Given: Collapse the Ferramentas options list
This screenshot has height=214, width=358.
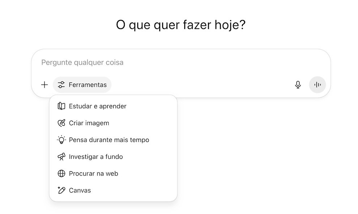Looking at the screenshot, I should click(x=82, y=84).
